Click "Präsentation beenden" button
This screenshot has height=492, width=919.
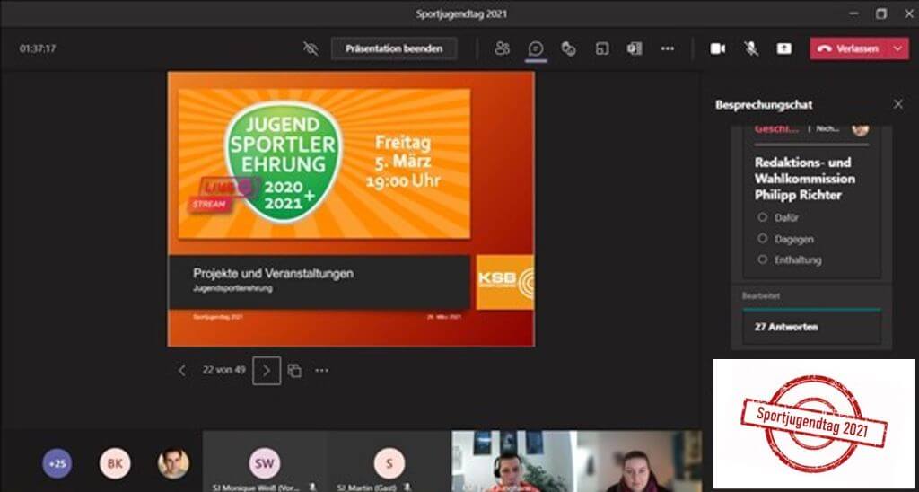[394, 48]
